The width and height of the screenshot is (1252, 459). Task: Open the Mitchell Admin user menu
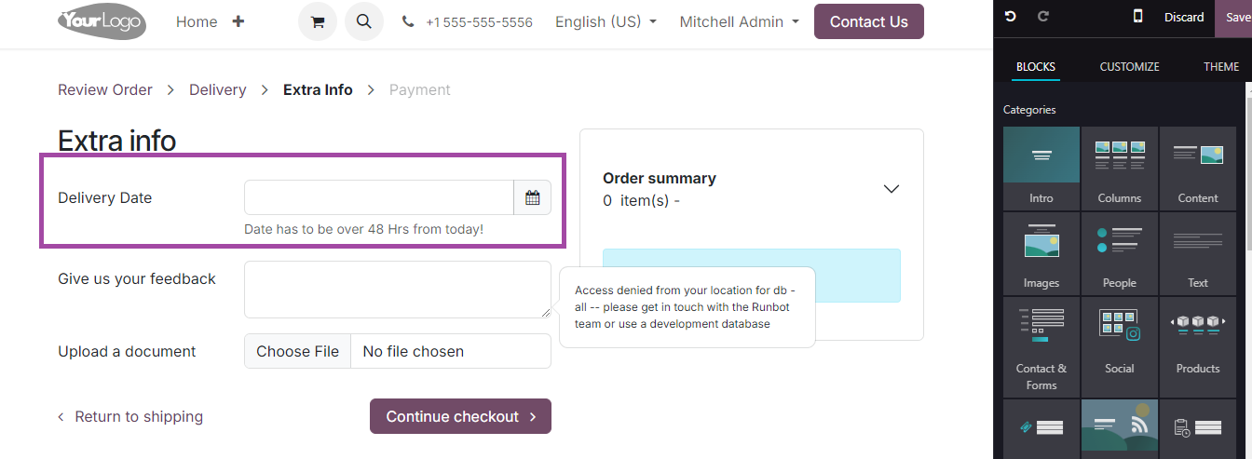click(x=739, y=21)
